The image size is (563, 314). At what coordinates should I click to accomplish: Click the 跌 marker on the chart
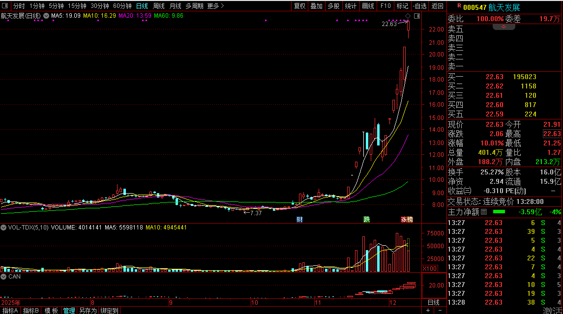coord(367,219)
